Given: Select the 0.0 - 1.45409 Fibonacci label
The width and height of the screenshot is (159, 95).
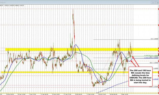Looking at the screenshot, I should click(154, 39).
